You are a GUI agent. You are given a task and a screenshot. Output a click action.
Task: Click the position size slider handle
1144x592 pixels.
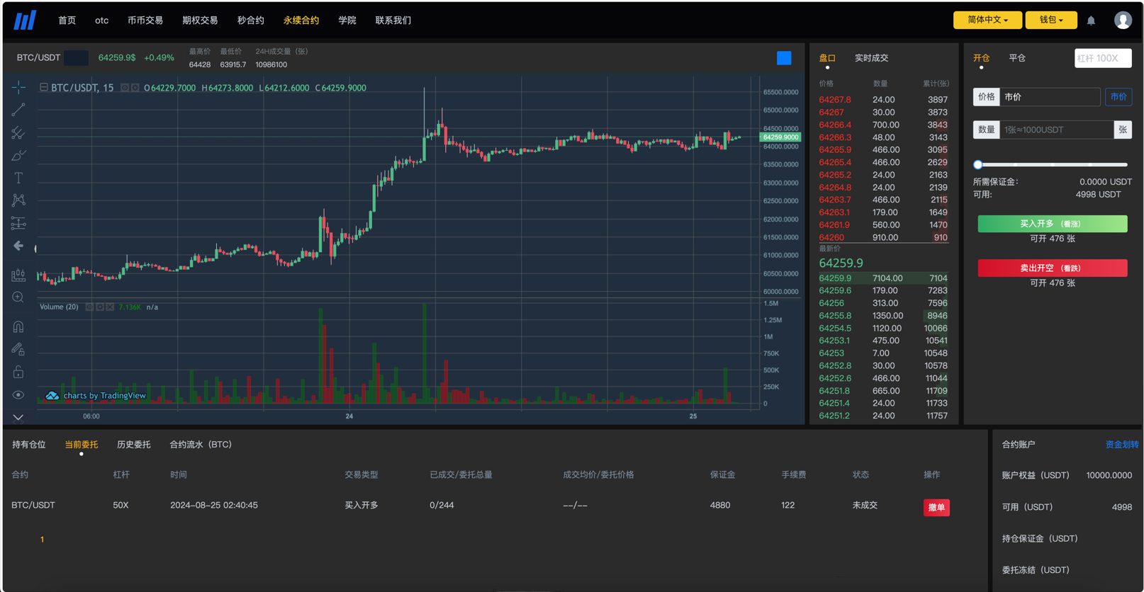click(978, 164)
